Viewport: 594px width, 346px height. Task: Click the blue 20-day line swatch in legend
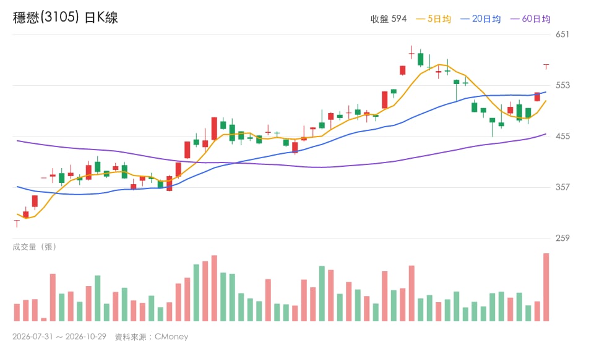point(465,19)
